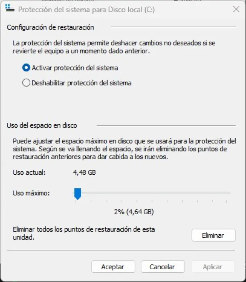
Task: Click the blue Uso máximo slider thumb
Action: coord(78,194)
